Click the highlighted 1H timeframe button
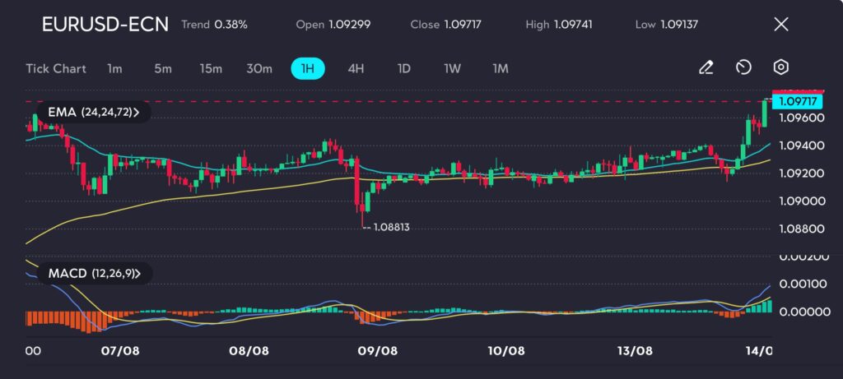Screen dimensions: 843x379 point(308,68)
